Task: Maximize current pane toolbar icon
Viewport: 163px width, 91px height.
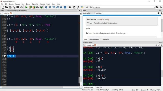Action: coord(70,7)
